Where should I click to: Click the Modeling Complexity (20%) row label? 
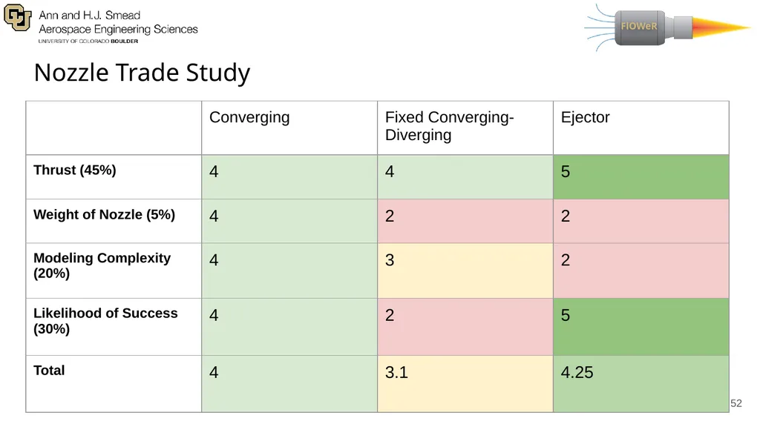click(x=102, y=265)
